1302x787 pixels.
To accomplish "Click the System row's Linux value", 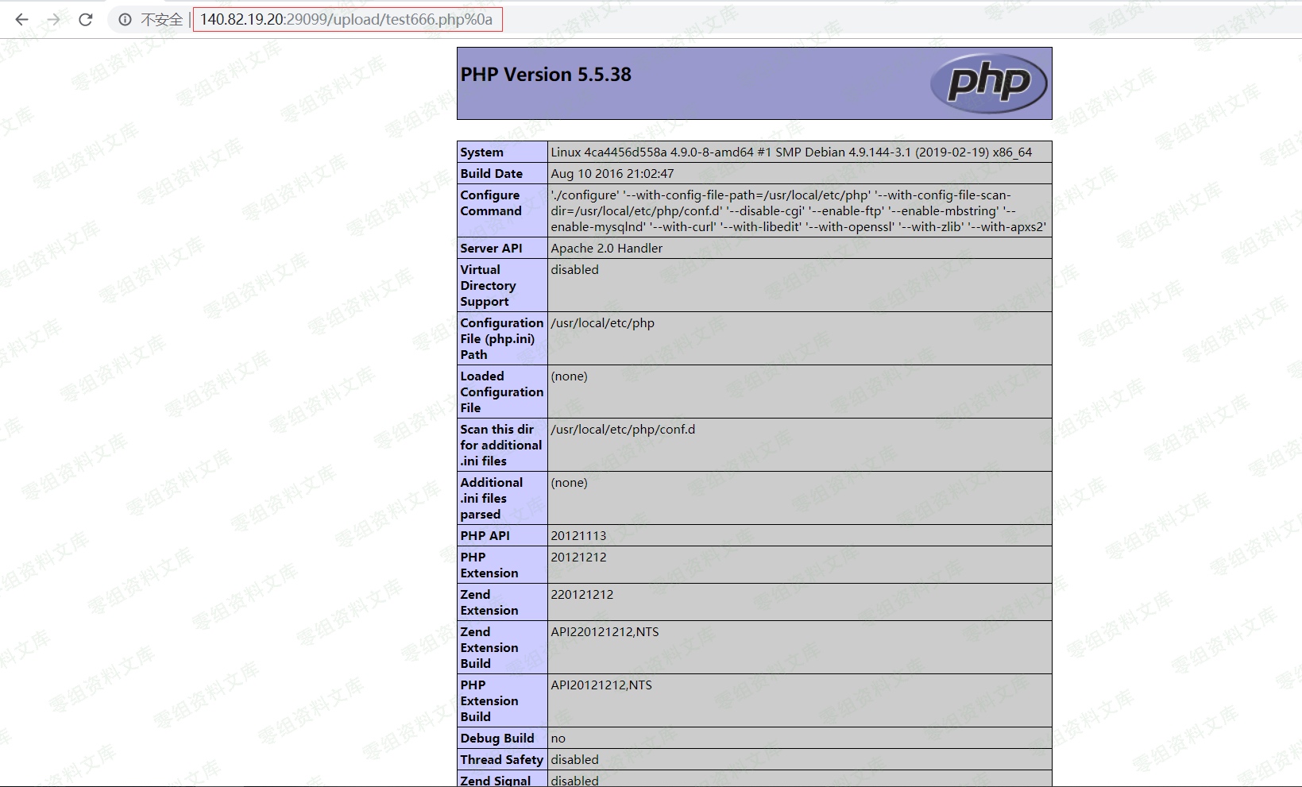I will [790, 152].
